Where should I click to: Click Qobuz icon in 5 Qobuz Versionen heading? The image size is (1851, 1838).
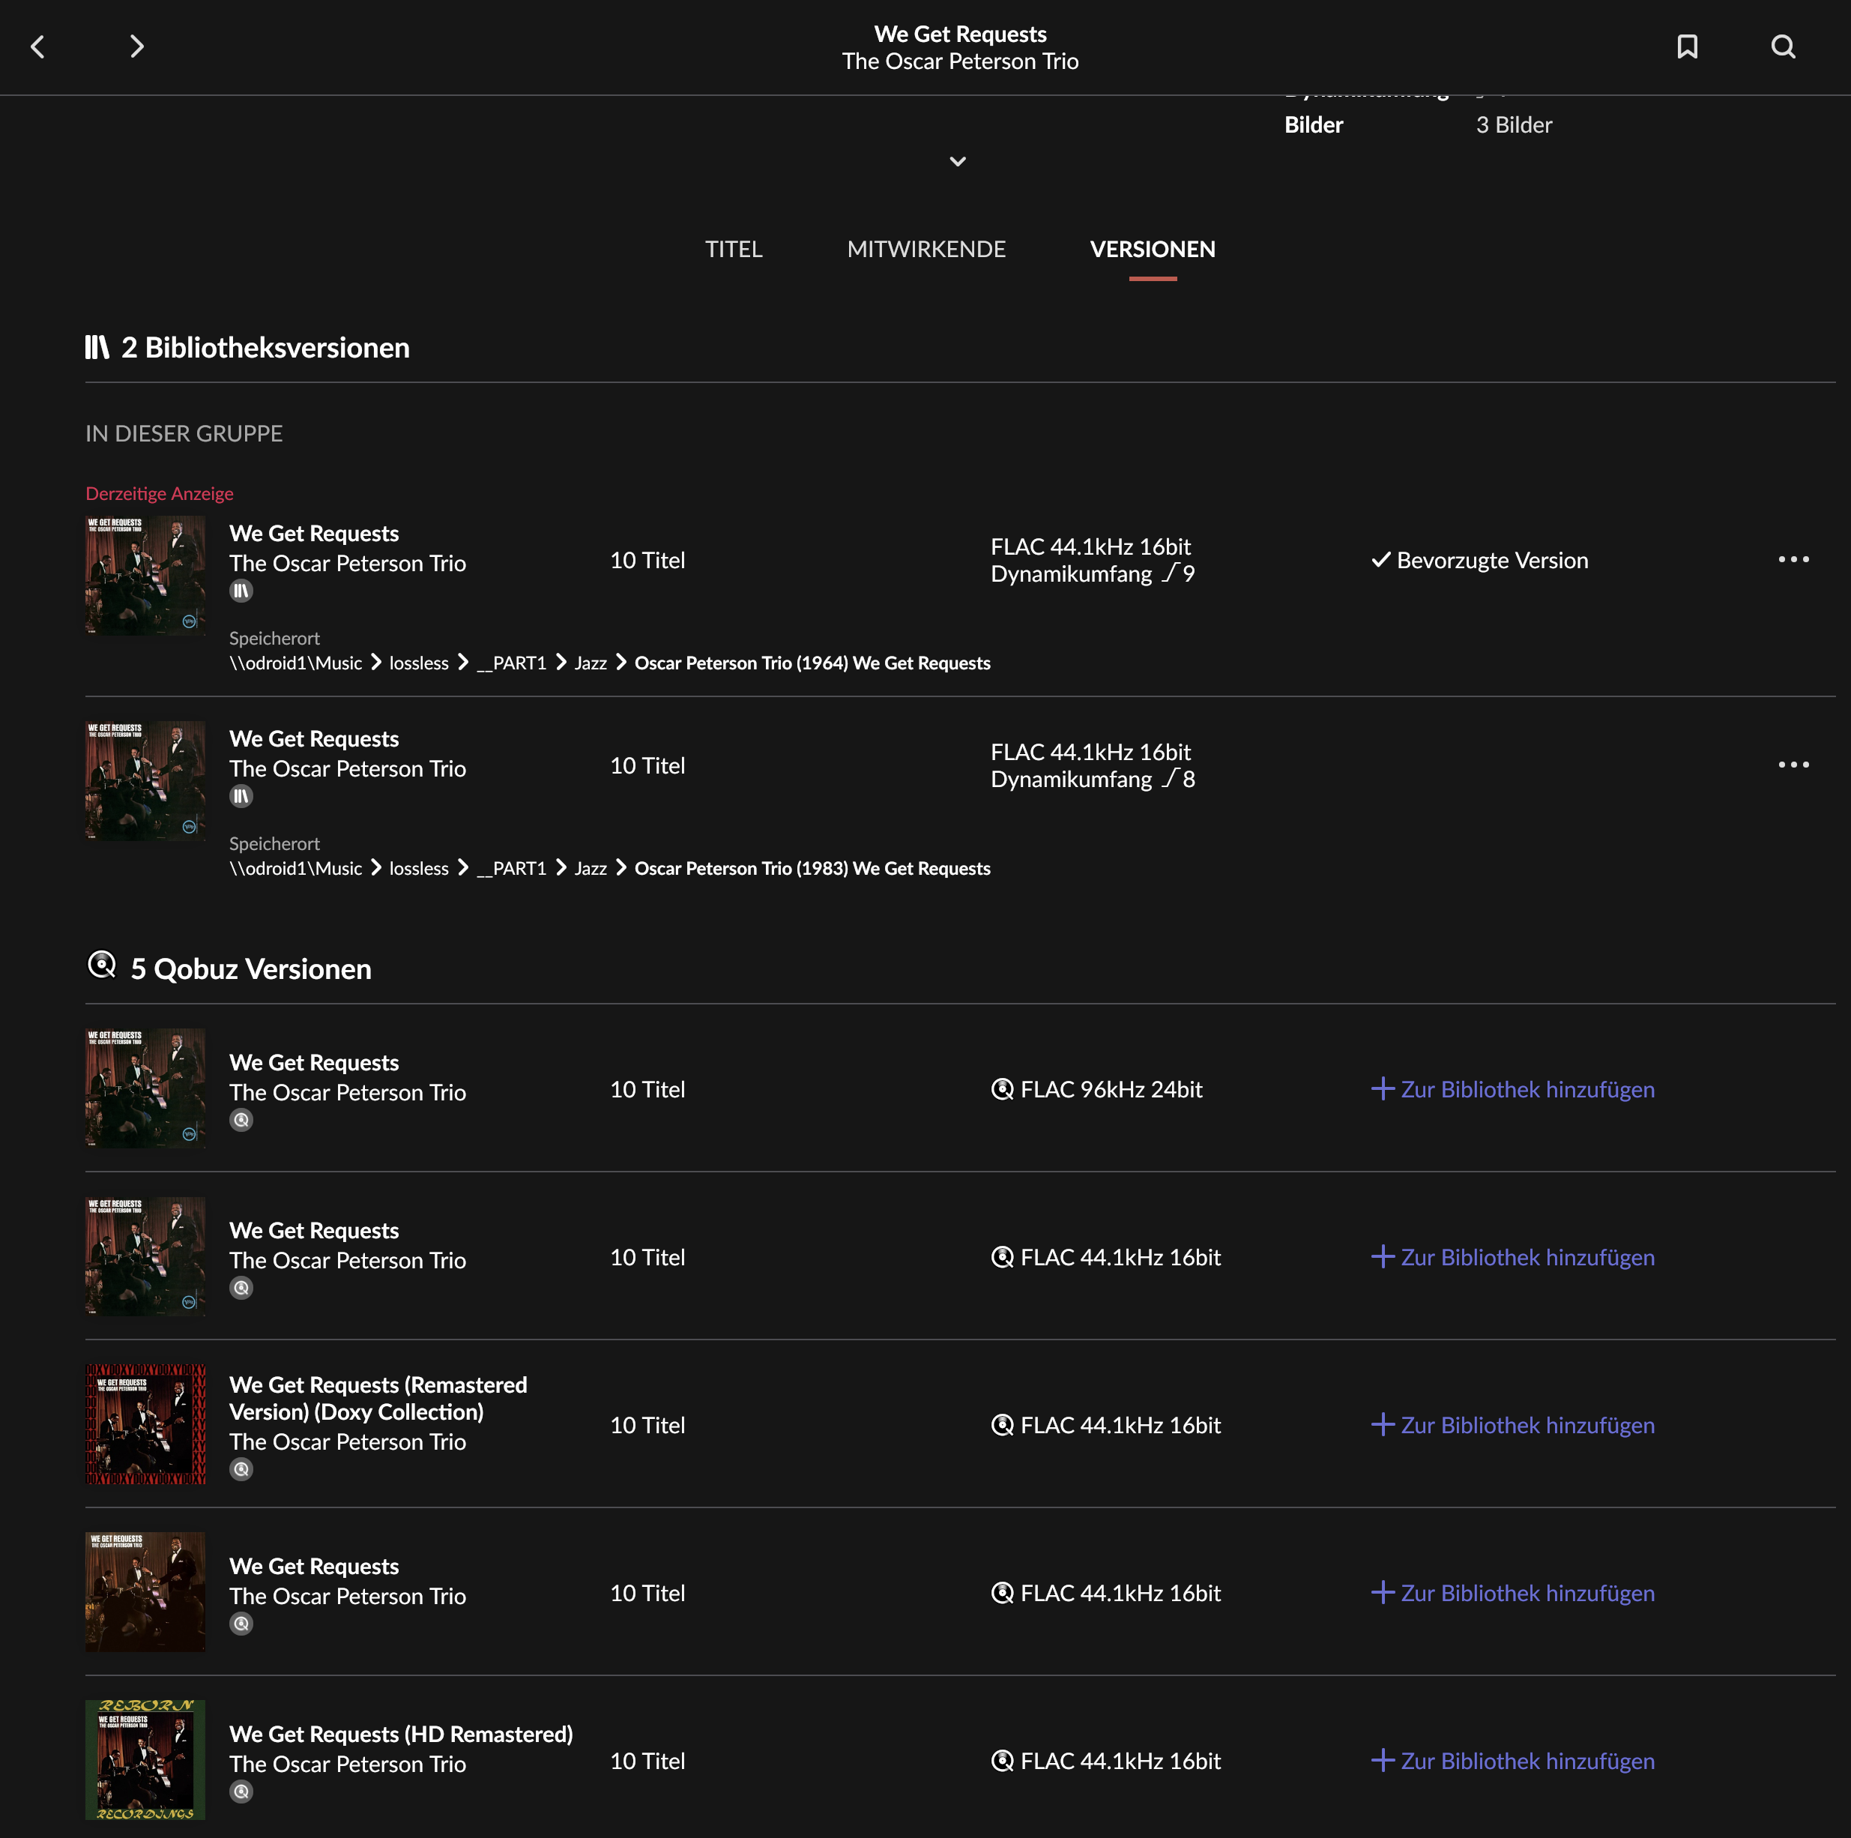[x=102, y=965]
